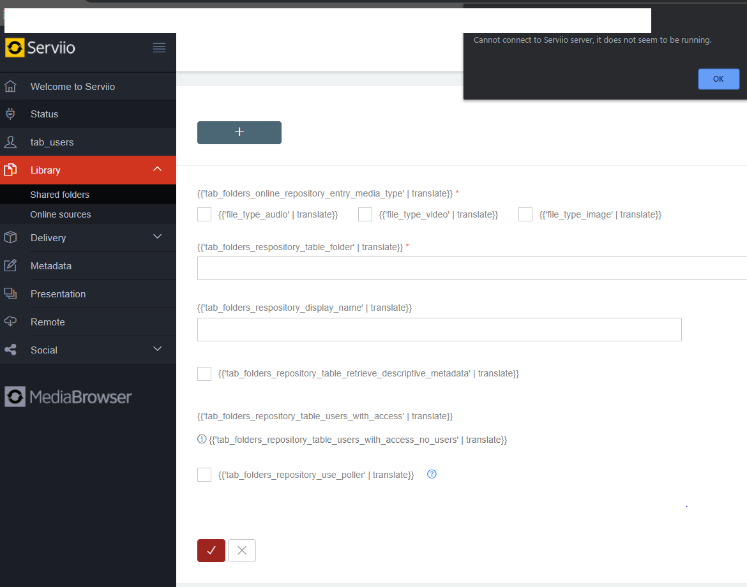Expand the Social section chevron

coord(158,349)
